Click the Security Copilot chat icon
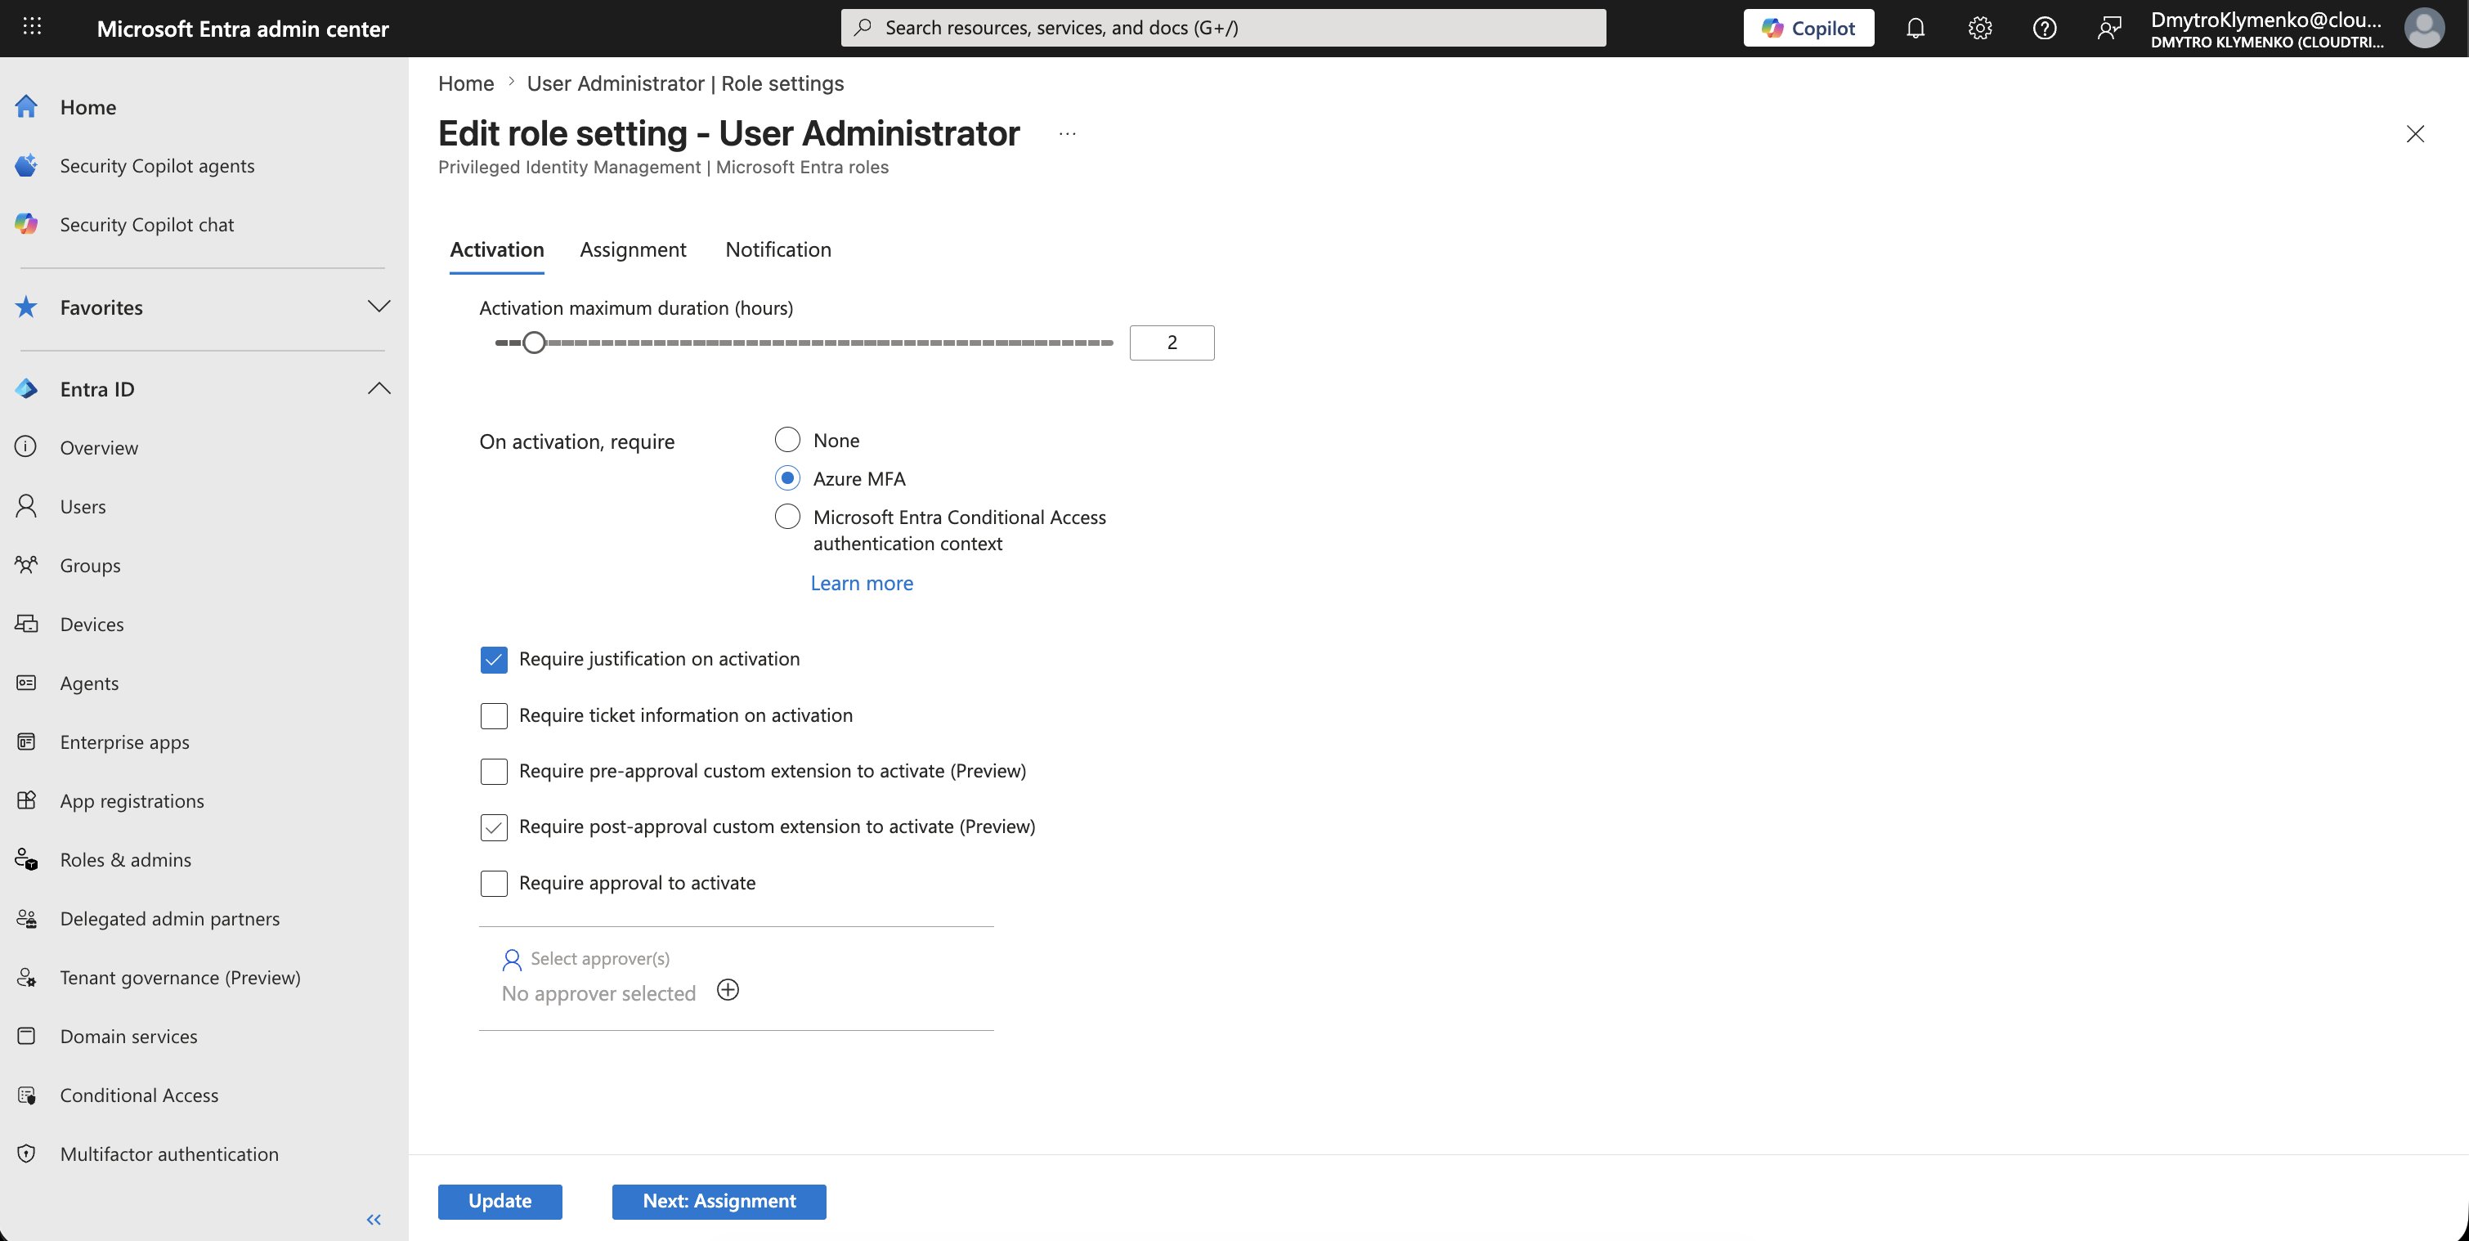The width and height of the screenshot is (2469, 1241). tap(26, 223)
